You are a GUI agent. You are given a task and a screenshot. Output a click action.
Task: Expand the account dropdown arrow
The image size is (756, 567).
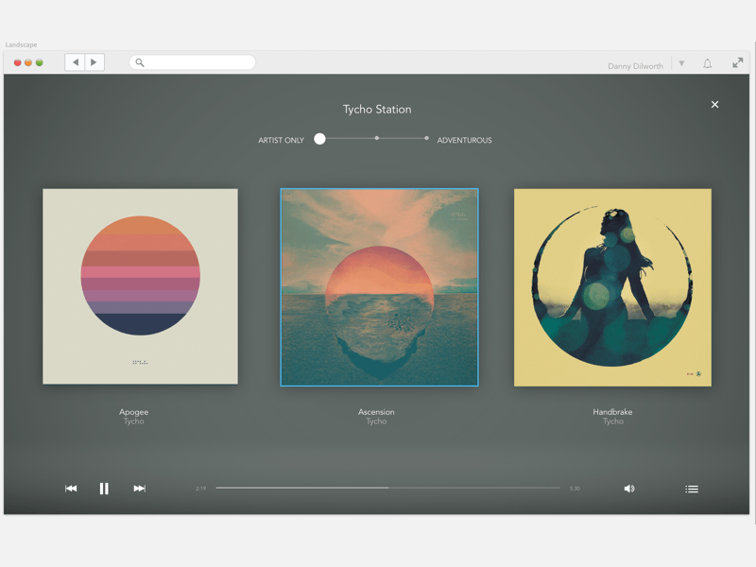tap(681, 63)
